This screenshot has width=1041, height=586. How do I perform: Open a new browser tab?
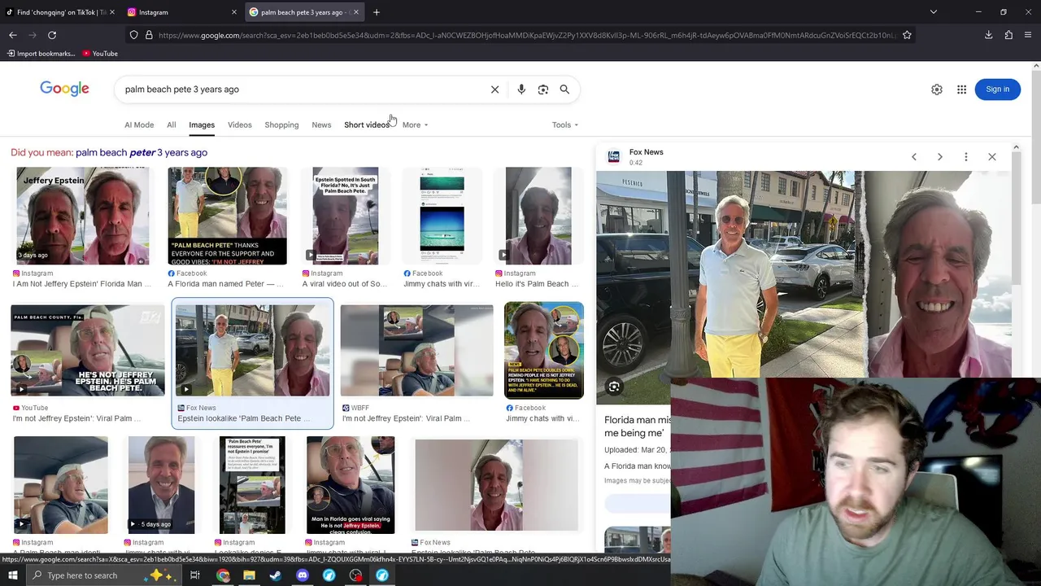point(377,12)
